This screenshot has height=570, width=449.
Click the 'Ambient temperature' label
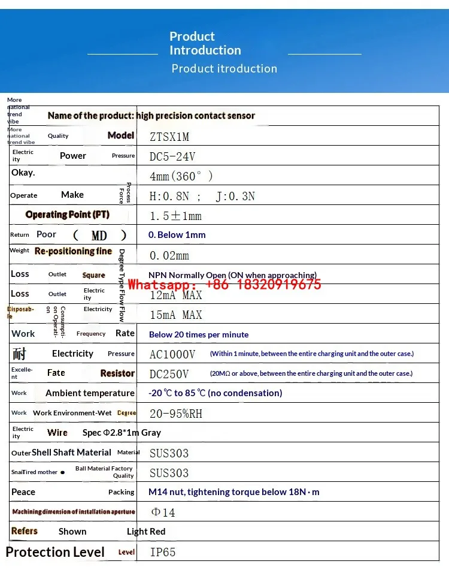point(90,393)
